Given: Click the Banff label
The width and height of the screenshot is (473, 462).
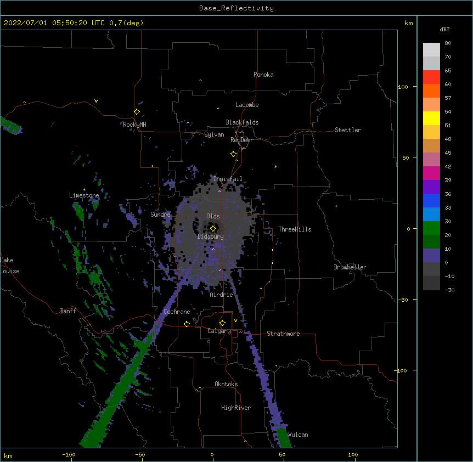Looking at the screenshot, I should point(68,311).
